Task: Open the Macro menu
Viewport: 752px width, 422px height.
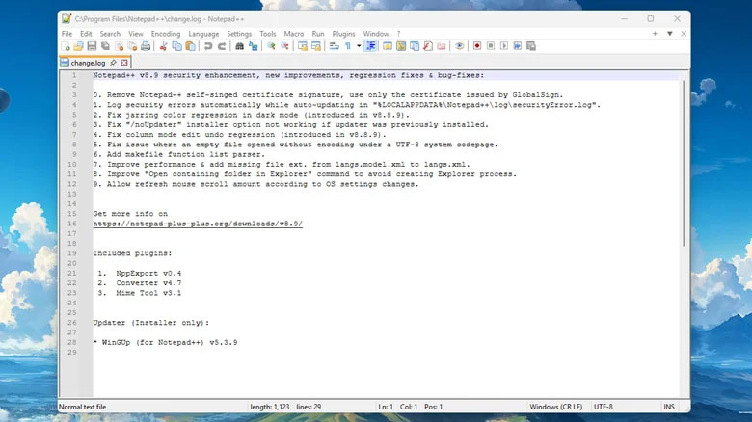Action: pos(293,34)
